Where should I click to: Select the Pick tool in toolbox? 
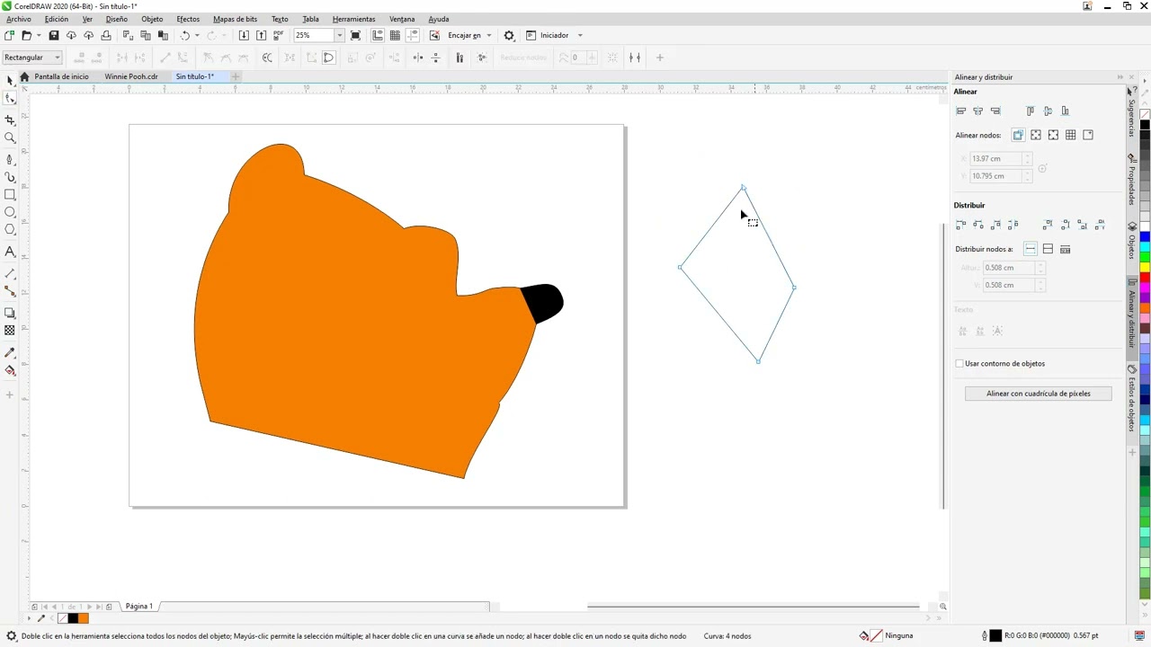pos(10,81)
